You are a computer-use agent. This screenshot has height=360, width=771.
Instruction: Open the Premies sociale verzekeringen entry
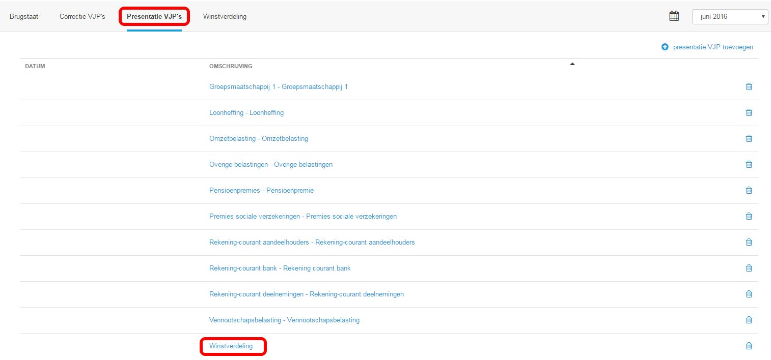point(303,216)
